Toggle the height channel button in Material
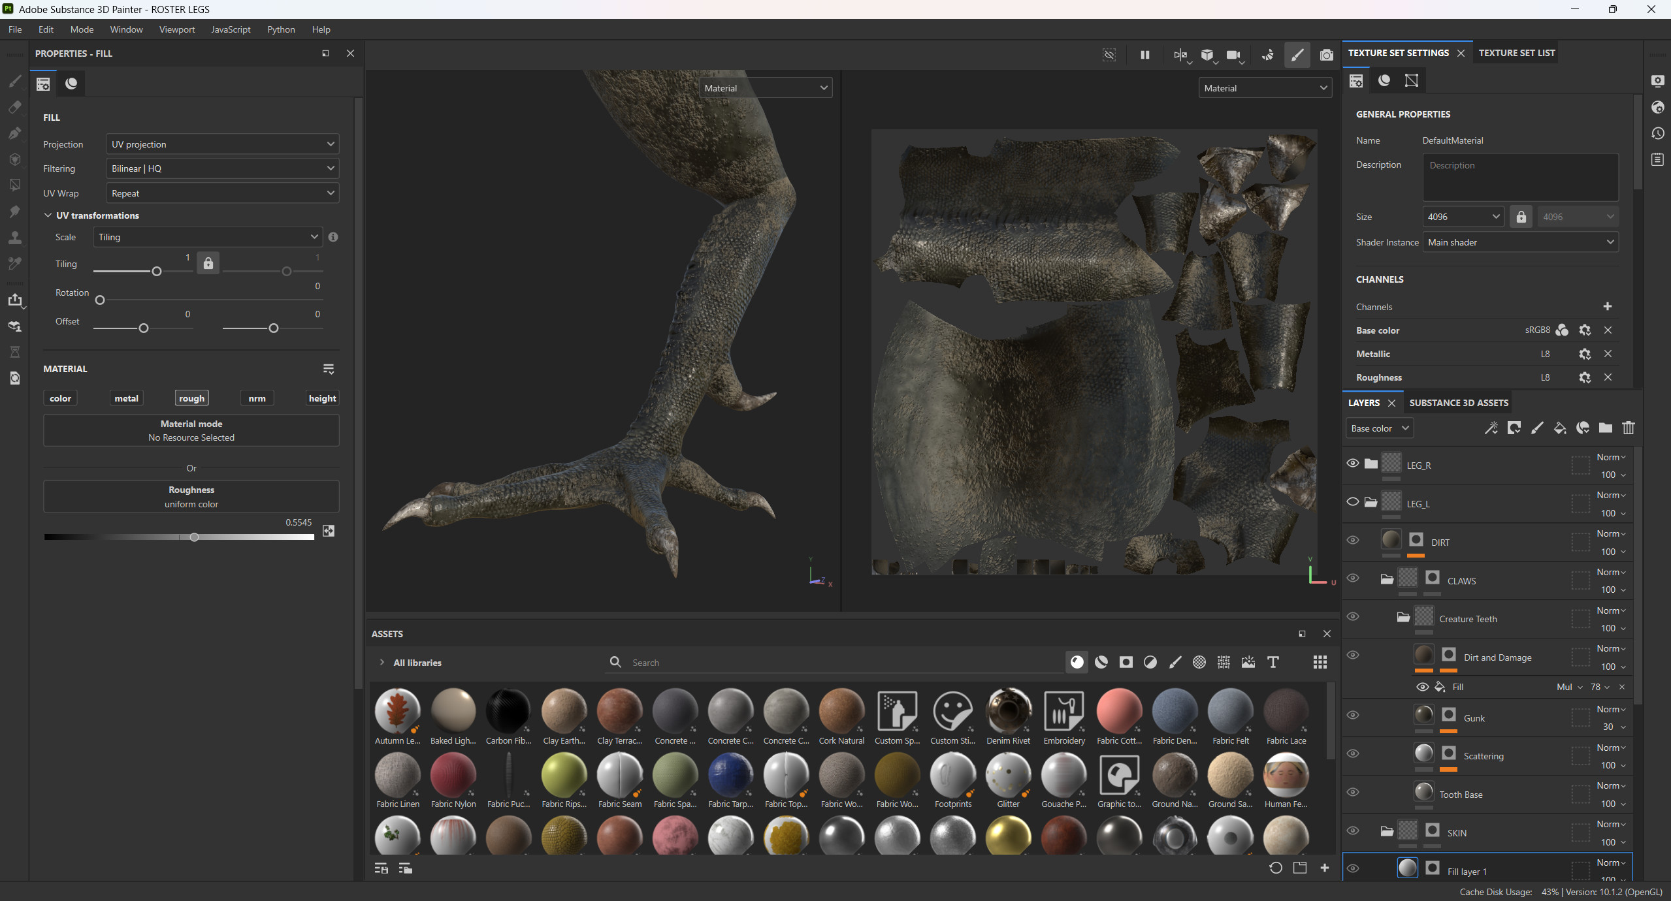1671x901 pixels. tap(322, 398)
